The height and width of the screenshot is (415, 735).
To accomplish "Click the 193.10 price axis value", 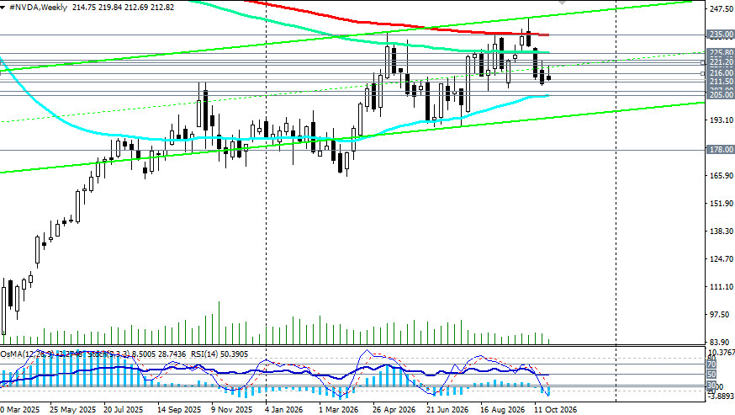I will [x=722, y=120].
